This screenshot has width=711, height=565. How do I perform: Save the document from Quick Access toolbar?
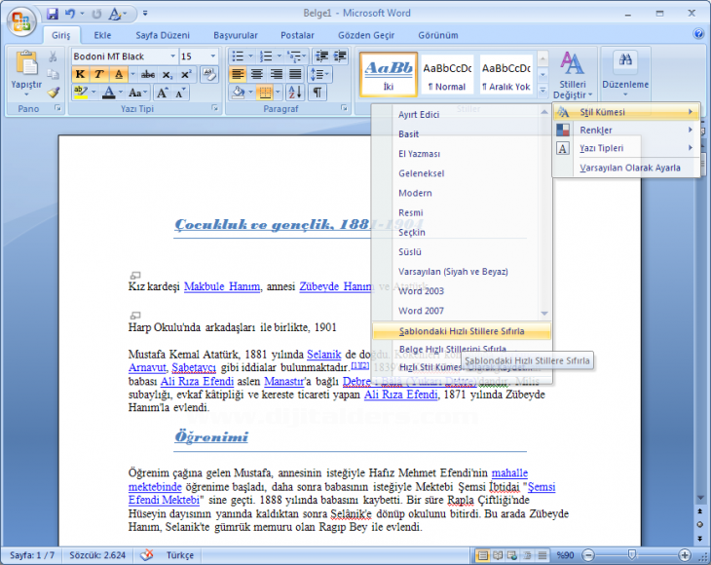[53, 15]
